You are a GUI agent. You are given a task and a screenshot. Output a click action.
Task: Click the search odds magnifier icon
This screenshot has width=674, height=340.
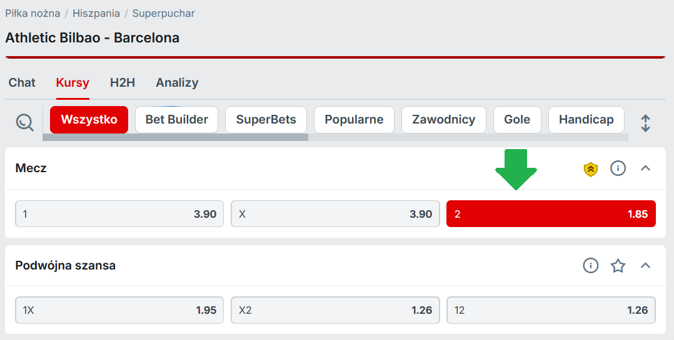(x=25, y=122)
